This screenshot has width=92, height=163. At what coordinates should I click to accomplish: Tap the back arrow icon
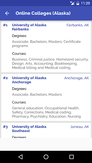(7, 13)
